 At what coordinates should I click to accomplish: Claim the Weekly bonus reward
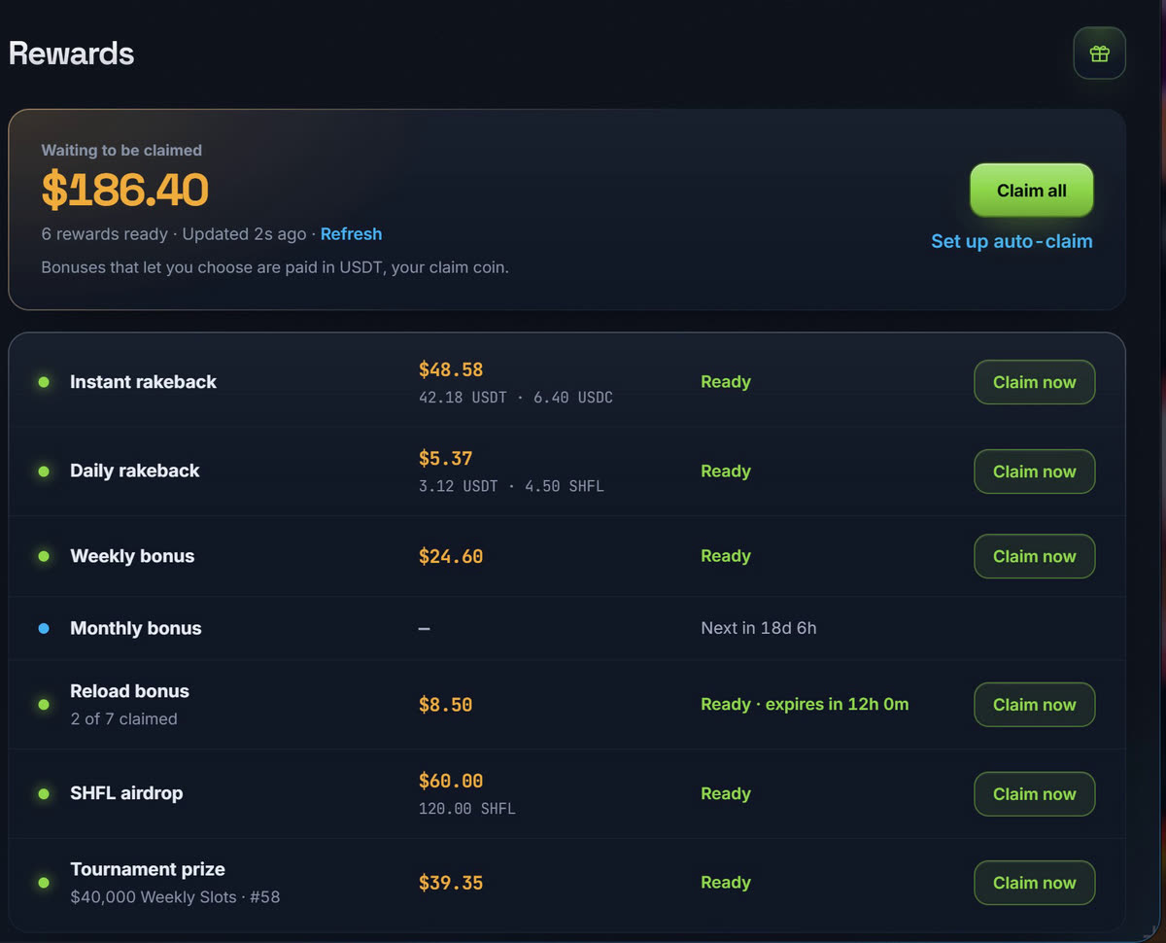pos(1034,556)
